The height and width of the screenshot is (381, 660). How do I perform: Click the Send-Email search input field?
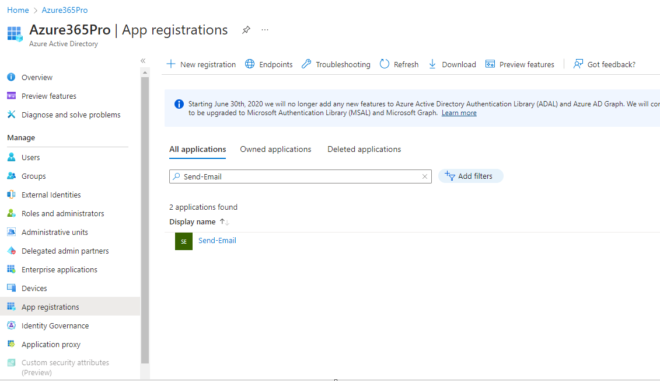click(301, 176)
